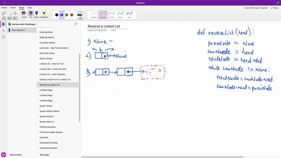Screen dimensions: 281x158
Task: Select New Section 1
Action: coord(22,30)
